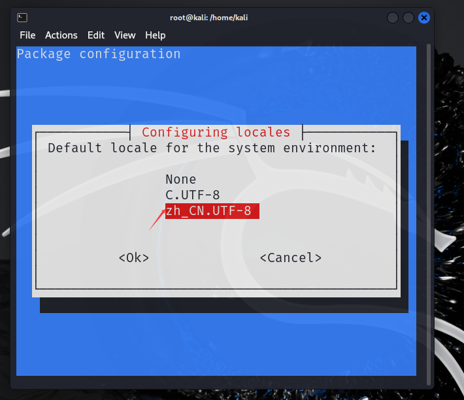Screen dimensions: 464x400
Task: Click the terminal vertical scrollbar
Action: click(x=429, y=214)
